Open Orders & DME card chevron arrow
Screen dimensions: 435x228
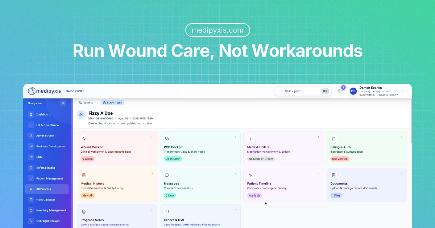pos(235,210)
